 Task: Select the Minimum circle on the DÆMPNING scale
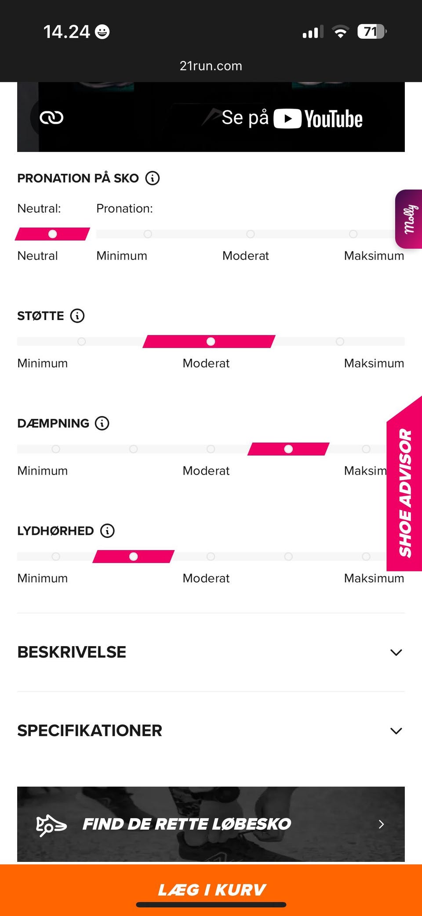[x=56, y=449]
